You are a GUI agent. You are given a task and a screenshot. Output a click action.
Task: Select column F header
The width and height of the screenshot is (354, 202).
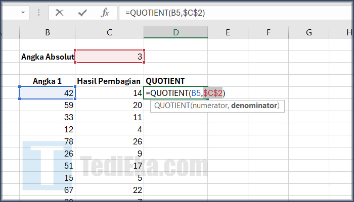tap(268, 32)
